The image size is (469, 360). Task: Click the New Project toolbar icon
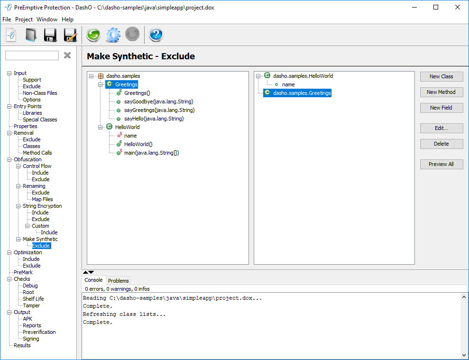click(11, 35)
